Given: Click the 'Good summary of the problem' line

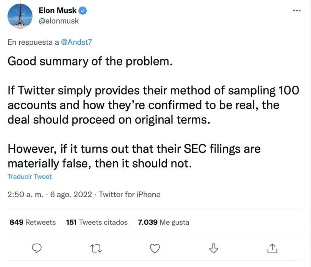Looking at the screenshot, I should point(90,62).
